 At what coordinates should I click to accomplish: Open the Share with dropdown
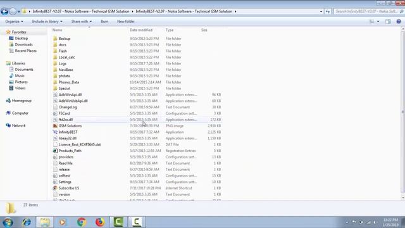coord(82,22)
